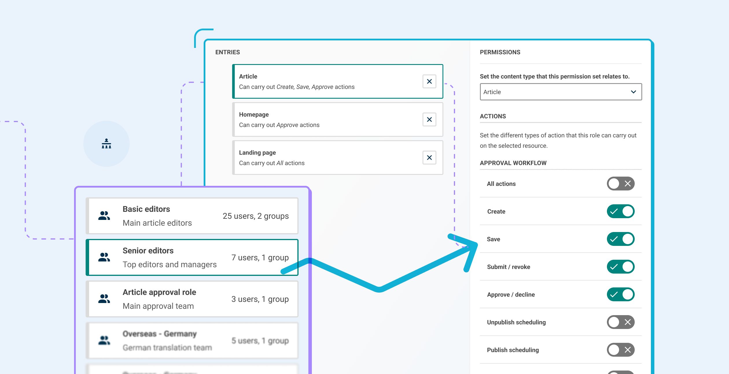The height and width of the screenshot is (374, 729).
Task: Turn on Unpublish scheduling
Action: point(621,322)
